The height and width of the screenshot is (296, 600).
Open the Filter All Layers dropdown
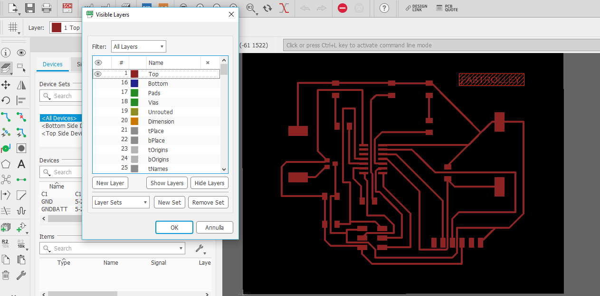pos(139,46)
